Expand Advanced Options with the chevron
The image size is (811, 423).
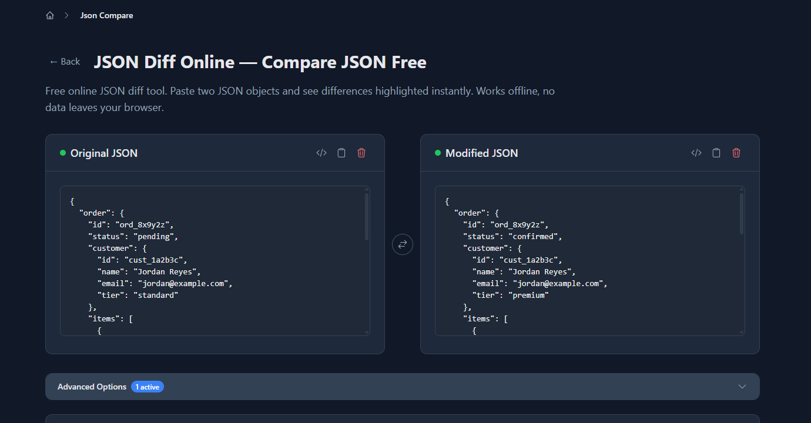click(x=742, y=387)
